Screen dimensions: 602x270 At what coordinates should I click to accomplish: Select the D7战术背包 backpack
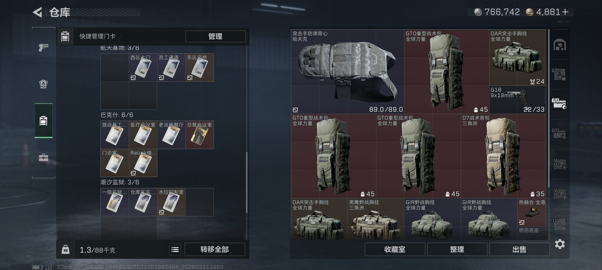tap(503, 156)
